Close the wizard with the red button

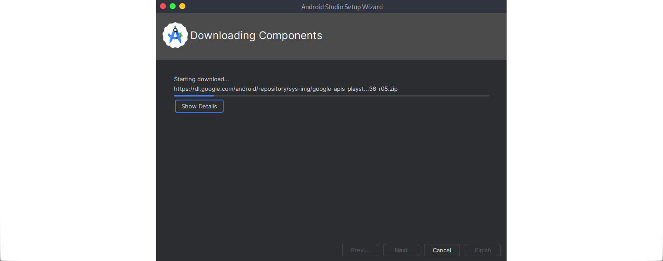point(163,6)
